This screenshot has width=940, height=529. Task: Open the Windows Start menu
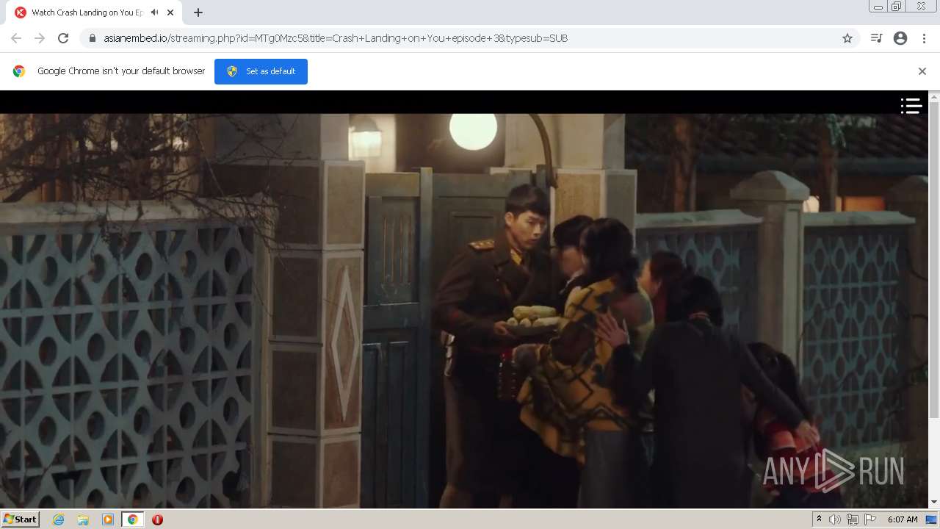click(21, 519)
